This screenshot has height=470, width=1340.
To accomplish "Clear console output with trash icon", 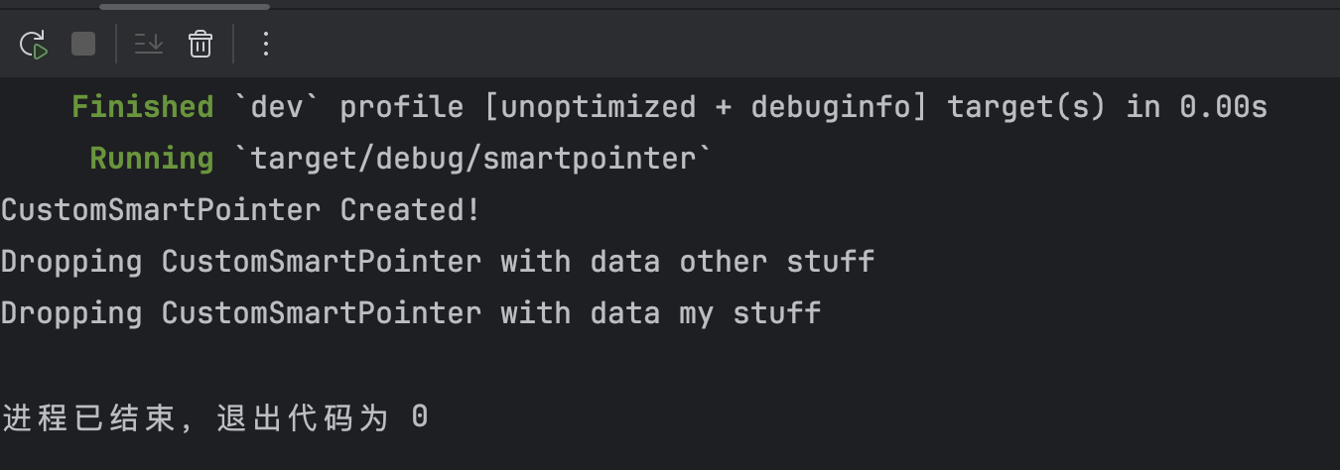I will click(x=201, y=44).
